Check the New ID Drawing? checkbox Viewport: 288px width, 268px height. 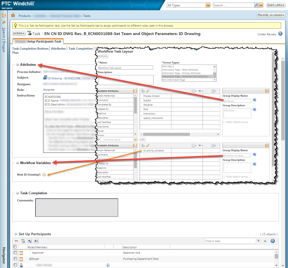[x=44, y=175]
